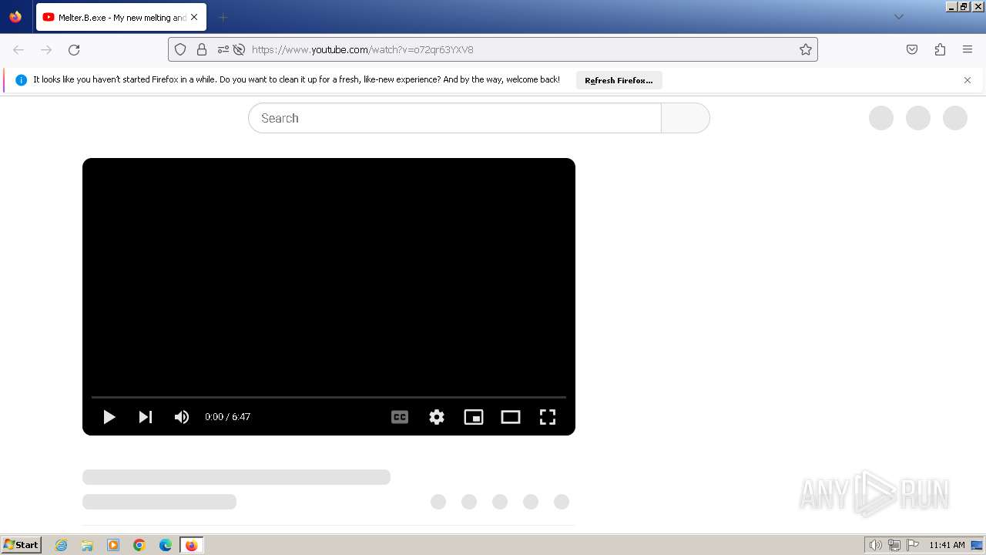Save page to Pocket
This screenshot has width=986, height=555.
point(912,49)
